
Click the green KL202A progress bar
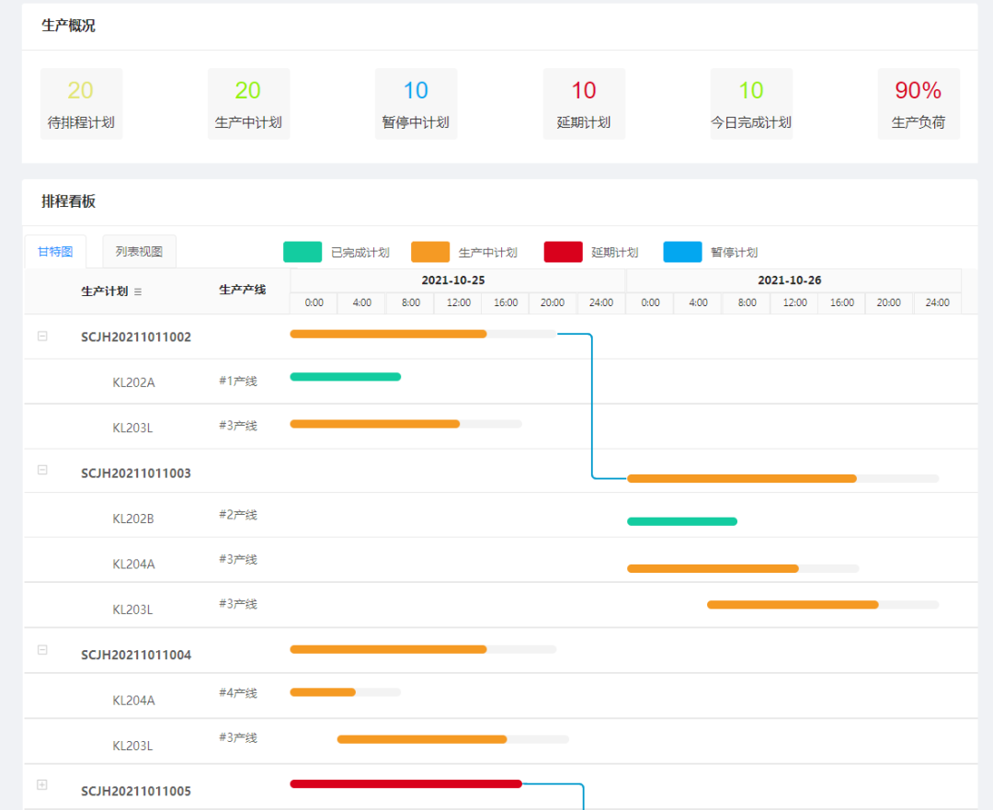tap(345, 377)
